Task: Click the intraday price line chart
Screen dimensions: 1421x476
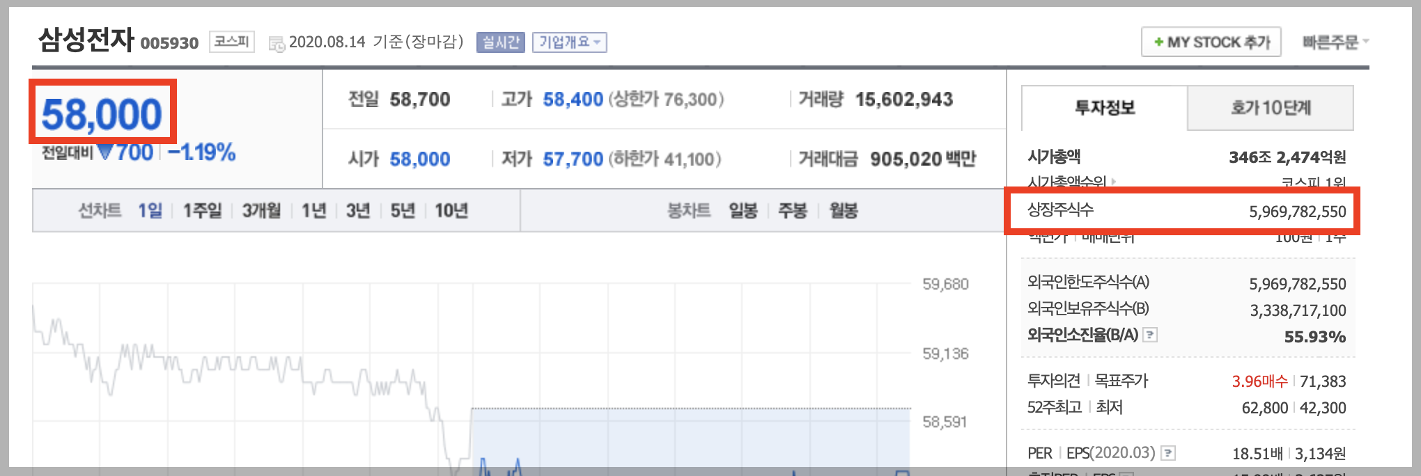Action: (472, 379)
